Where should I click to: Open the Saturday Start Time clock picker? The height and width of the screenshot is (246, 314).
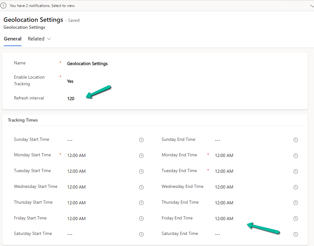click(141, 234)
